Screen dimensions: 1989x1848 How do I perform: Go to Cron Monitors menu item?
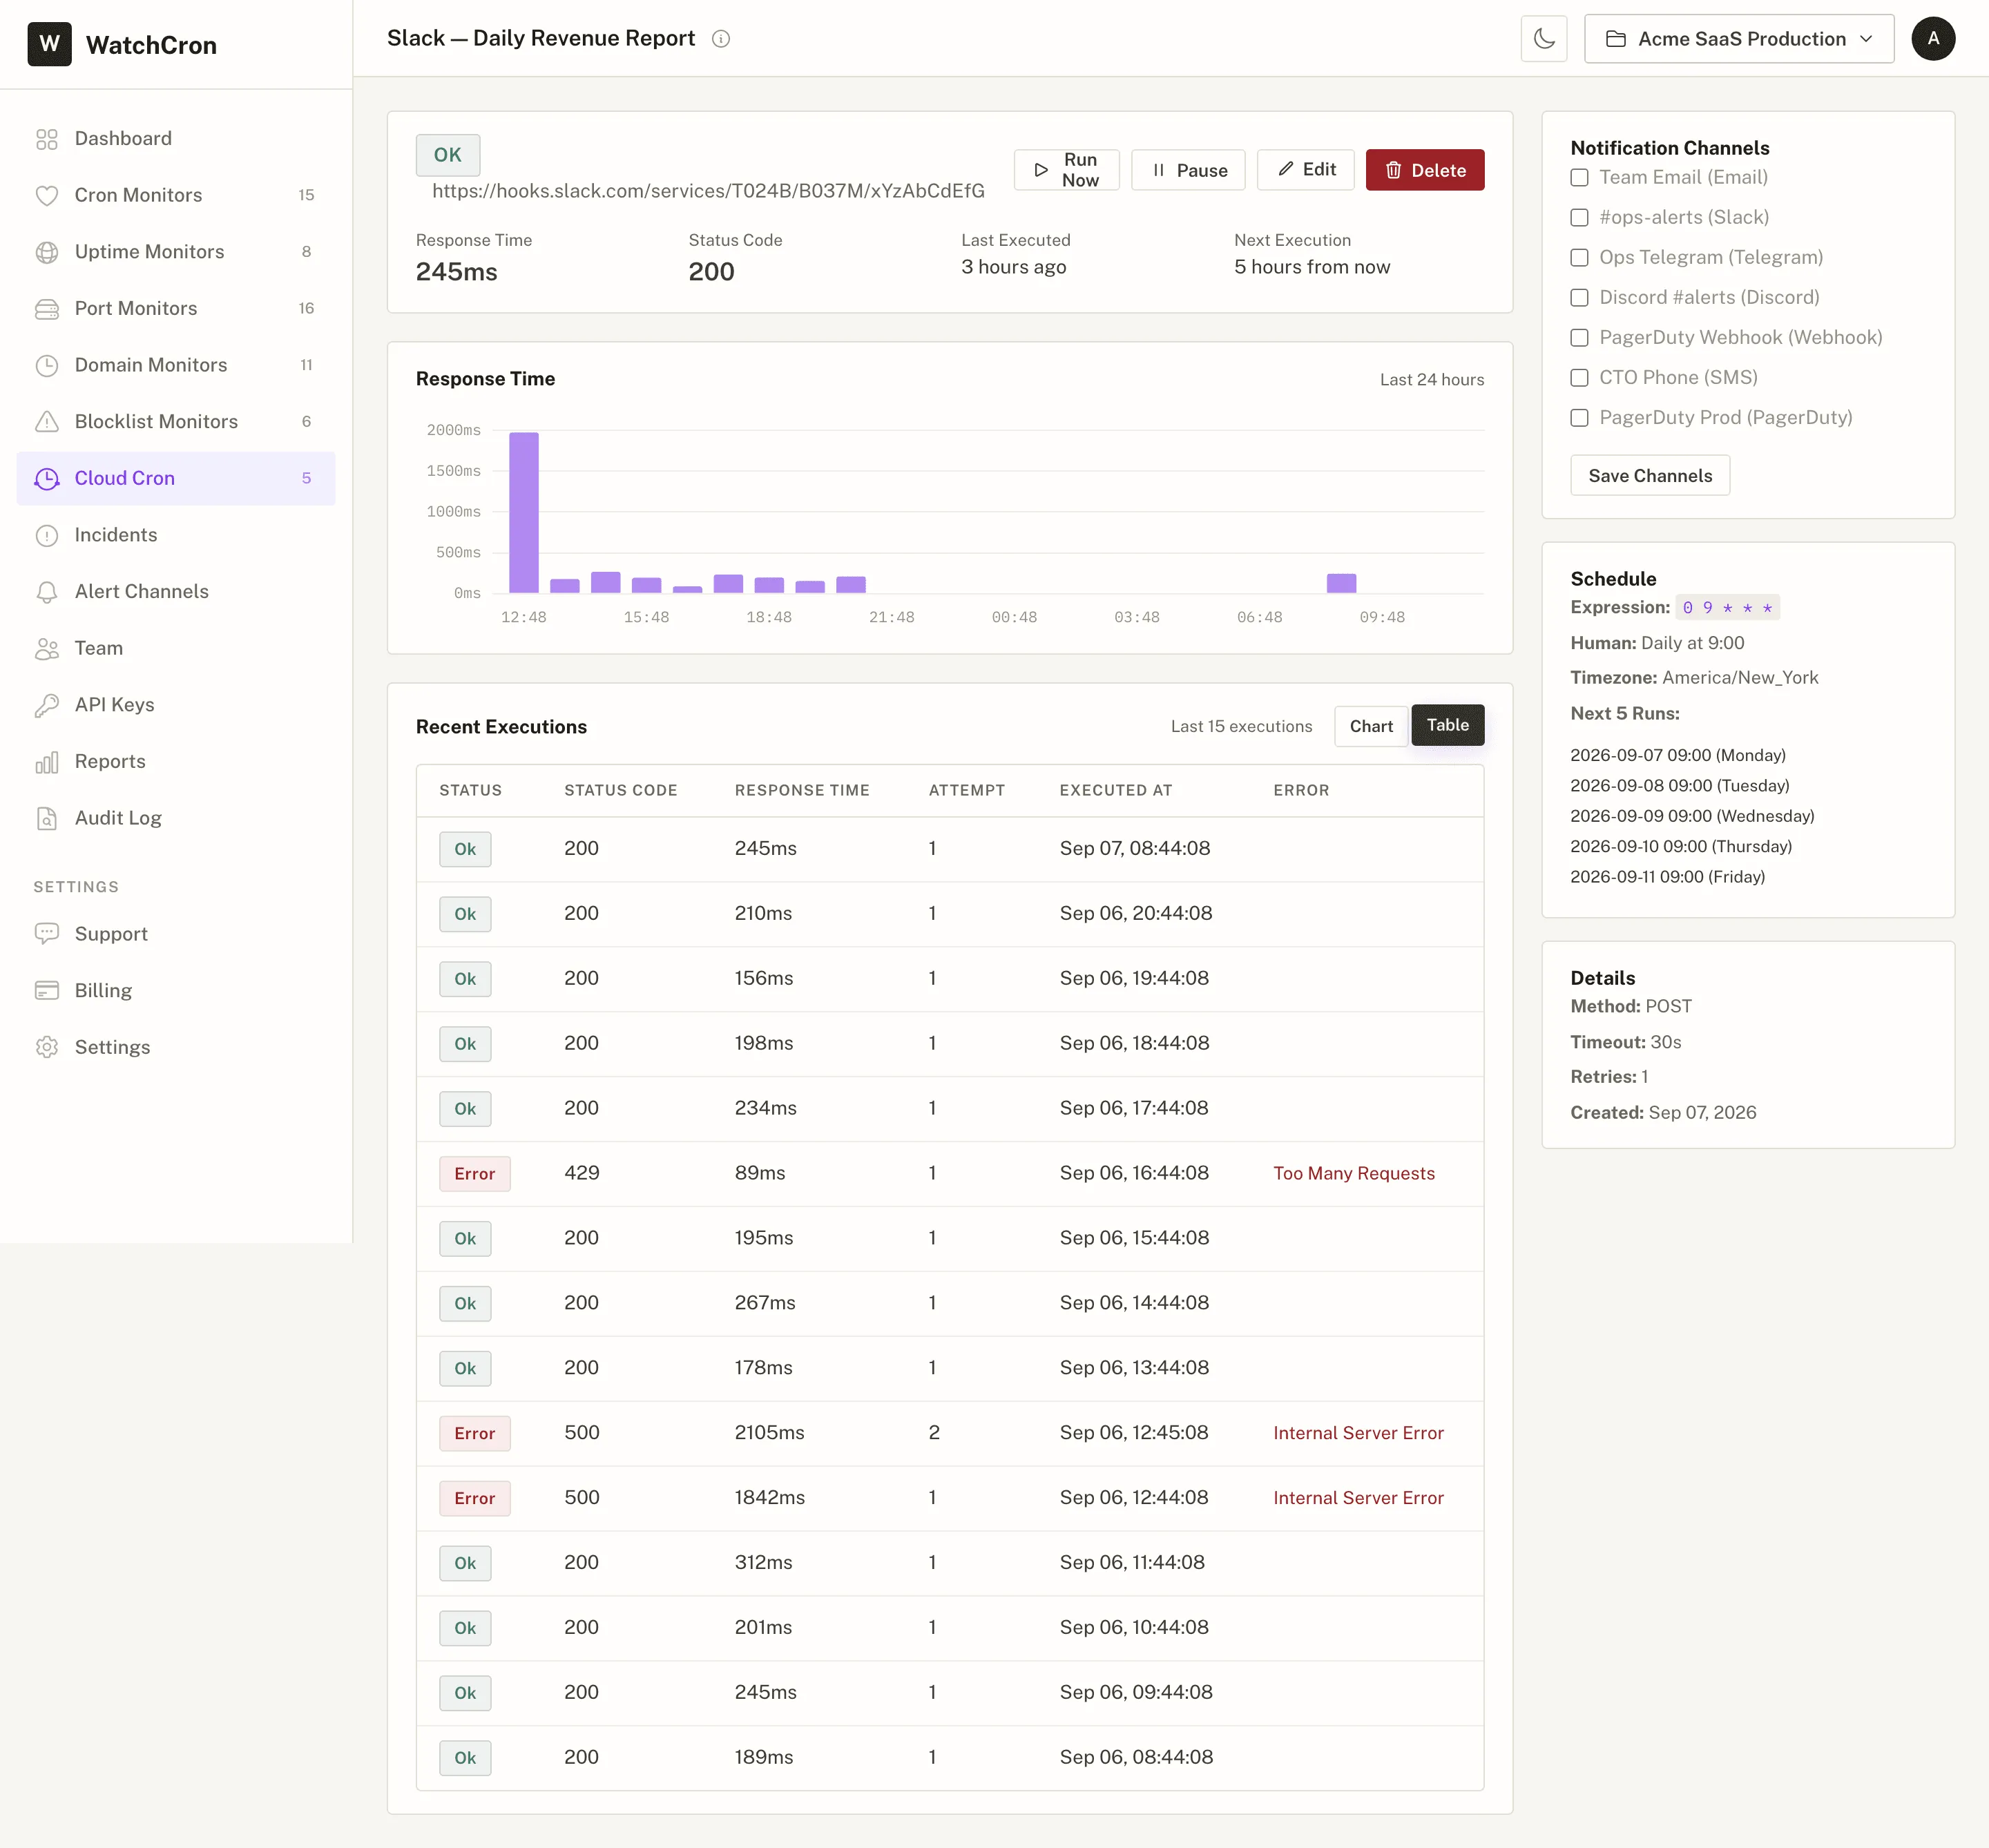pos(176,196)
